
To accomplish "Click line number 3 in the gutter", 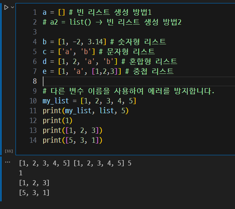I will tap(35, 32).
